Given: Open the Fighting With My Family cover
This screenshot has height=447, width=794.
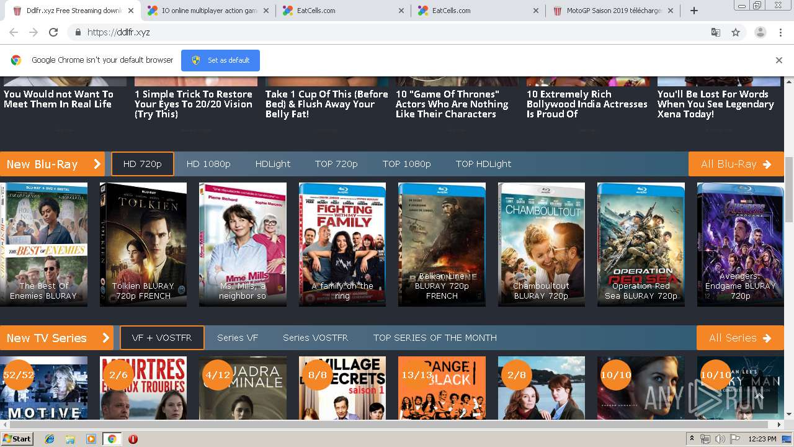Looking at the screenshot, I should 342,244.
